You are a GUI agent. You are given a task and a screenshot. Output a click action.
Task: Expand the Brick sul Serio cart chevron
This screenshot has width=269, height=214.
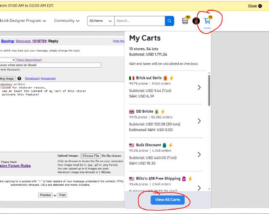pyautogui.click(x=199, y=87)
